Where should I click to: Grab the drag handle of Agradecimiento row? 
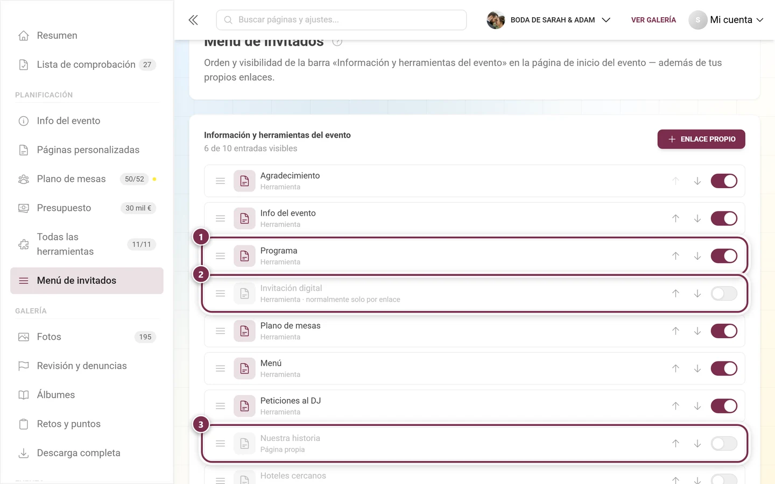tap(220, 181)
